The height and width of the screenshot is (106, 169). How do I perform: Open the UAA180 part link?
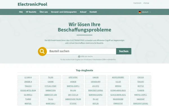click(x=95, y=77)
